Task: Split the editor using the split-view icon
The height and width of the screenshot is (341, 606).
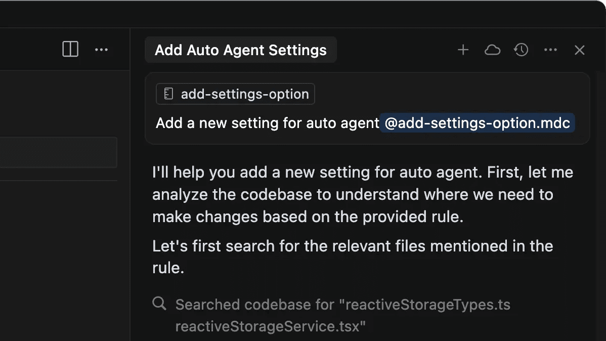Action: coord(70,49)
